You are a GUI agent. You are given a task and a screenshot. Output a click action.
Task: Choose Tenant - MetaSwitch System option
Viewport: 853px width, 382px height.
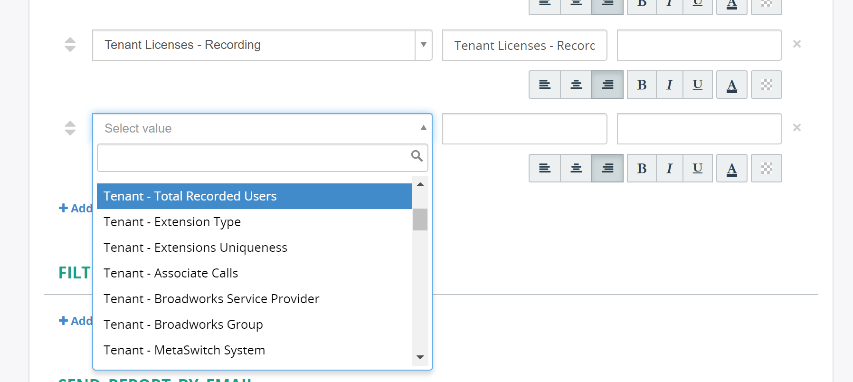click(x=255, y=350)
